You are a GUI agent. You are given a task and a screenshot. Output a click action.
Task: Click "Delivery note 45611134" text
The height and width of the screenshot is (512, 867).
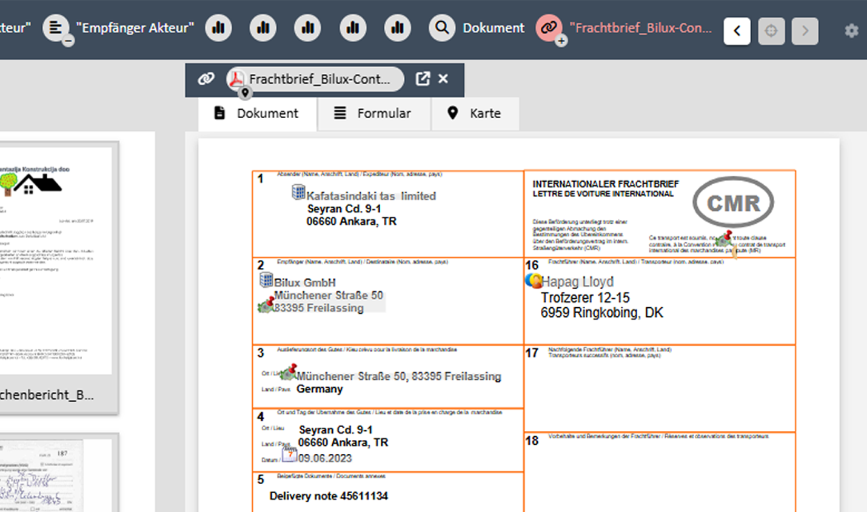tap(329, 496)
